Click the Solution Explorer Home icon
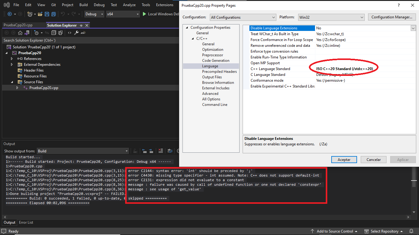This screenshot has height=235, width=419. tap(20, 33)
